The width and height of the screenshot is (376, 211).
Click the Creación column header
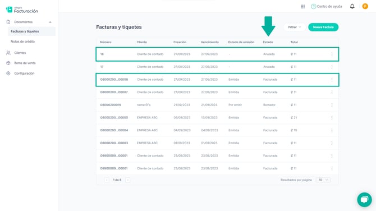(x=180, y=42)
